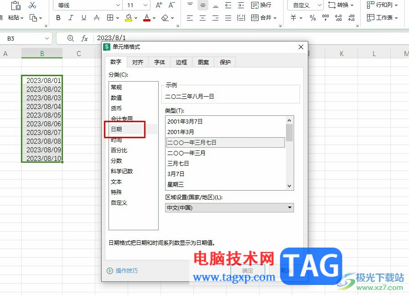Screen dimensions: 409x295
Task: Apply strikethrough text style
Action: click(97, 18)
